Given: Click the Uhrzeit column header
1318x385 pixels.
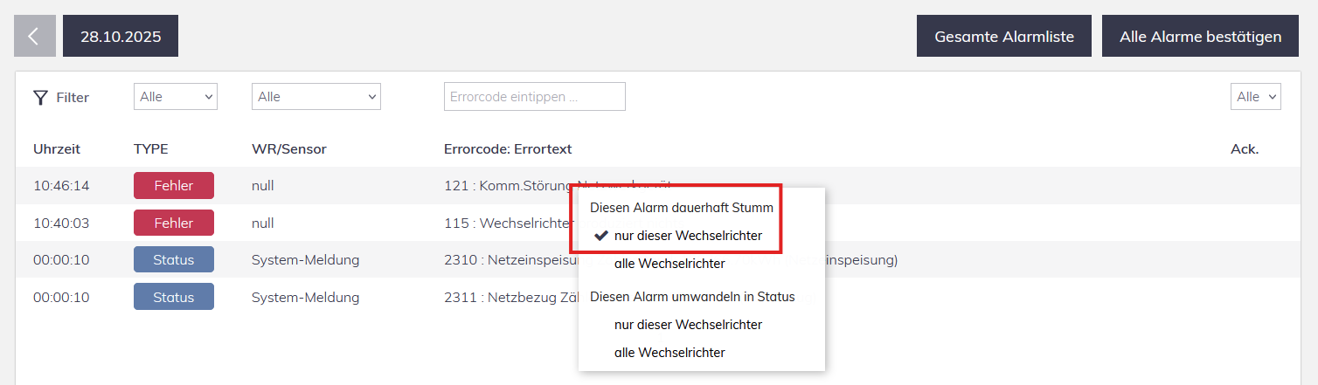Looking at the screenshot, I should point(57,149).
